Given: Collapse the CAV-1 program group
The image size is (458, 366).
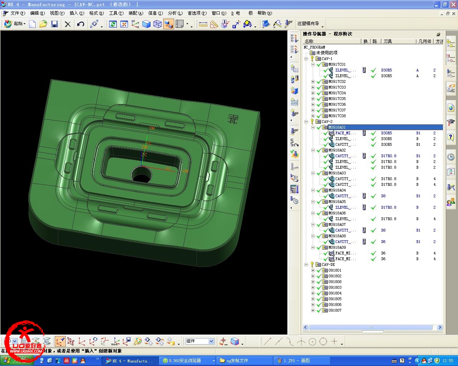Looking at the screenshot, I should pyautogui.click(x=306, y=59).
